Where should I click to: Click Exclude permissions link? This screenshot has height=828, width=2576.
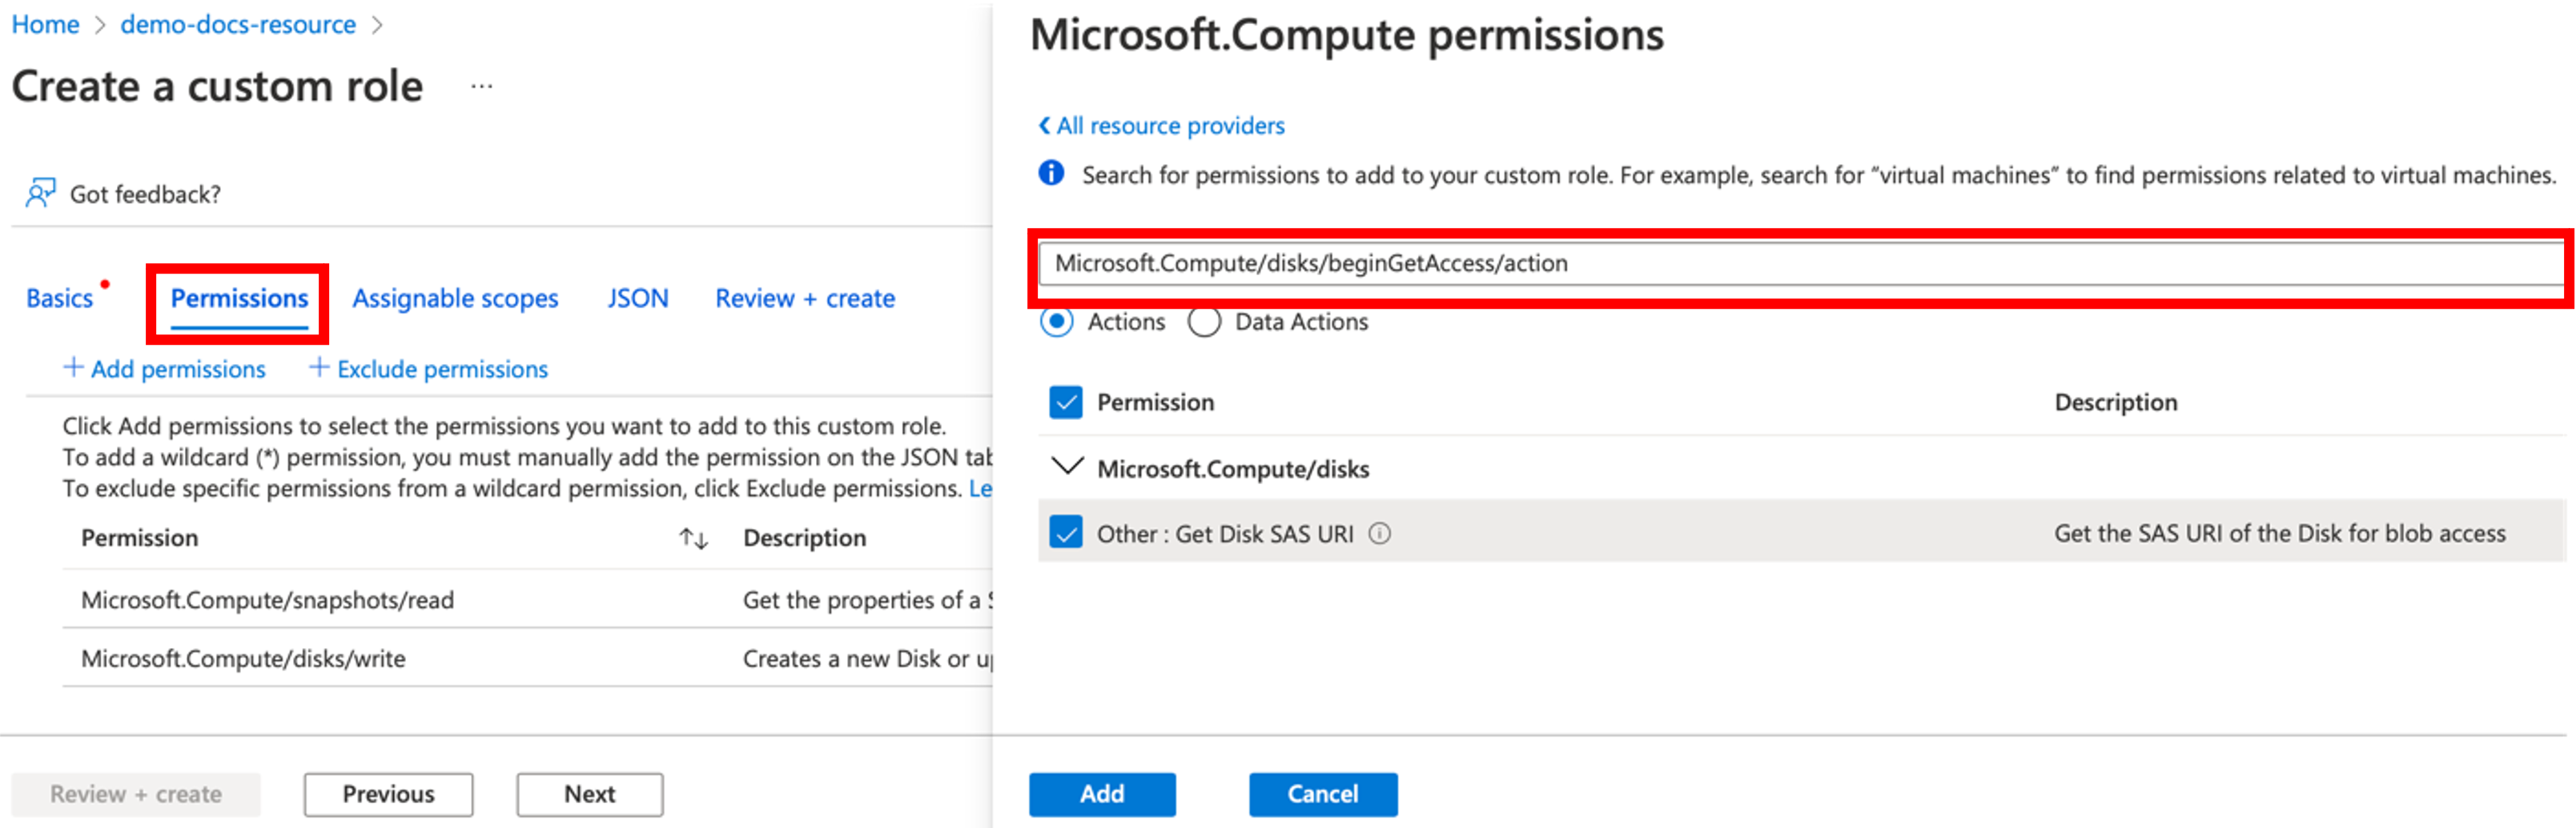pos(442,369)
